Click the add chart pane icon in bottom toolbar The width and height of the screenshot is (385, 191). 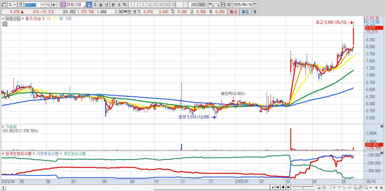coord(319,187)
